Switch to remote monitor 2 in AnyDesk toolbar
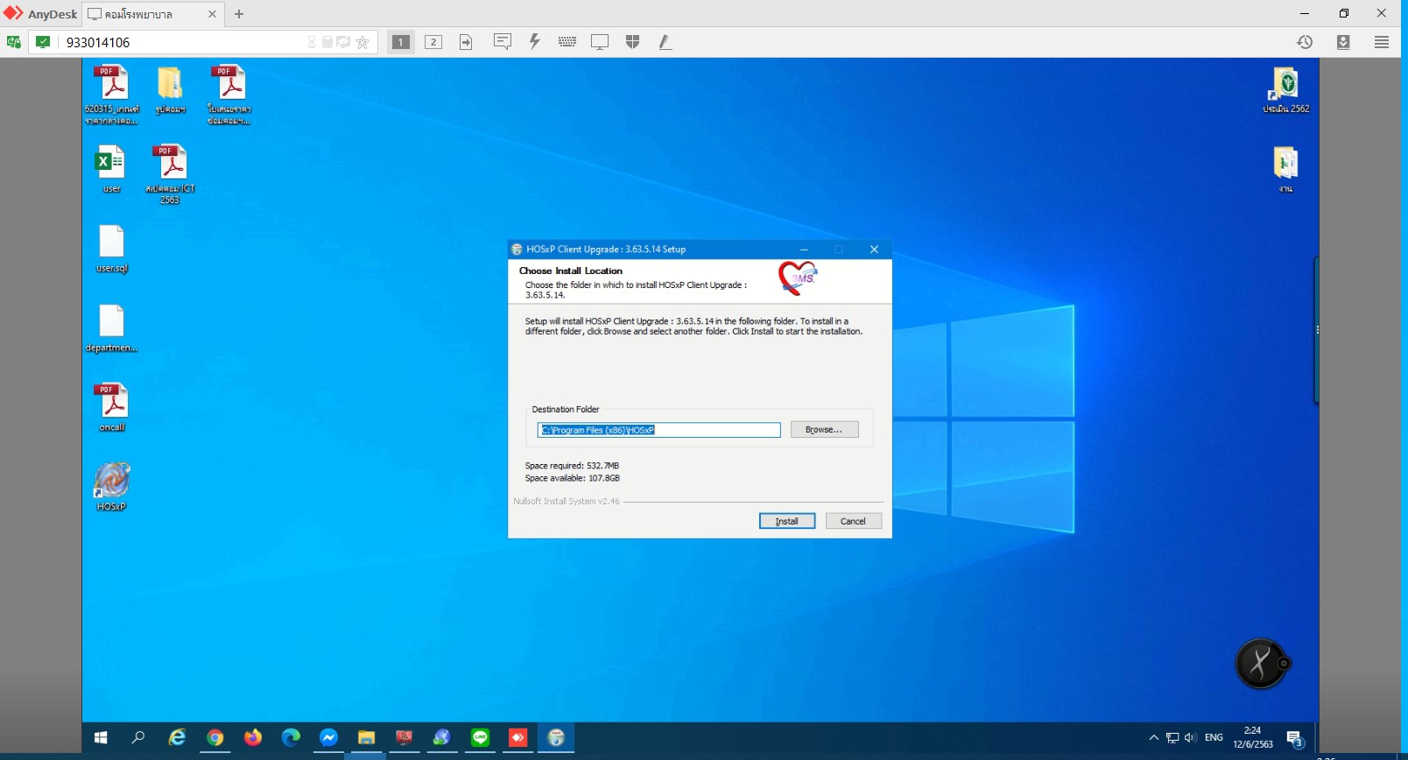The height and width of the screenshot is (760, 1408). point(433,42)
